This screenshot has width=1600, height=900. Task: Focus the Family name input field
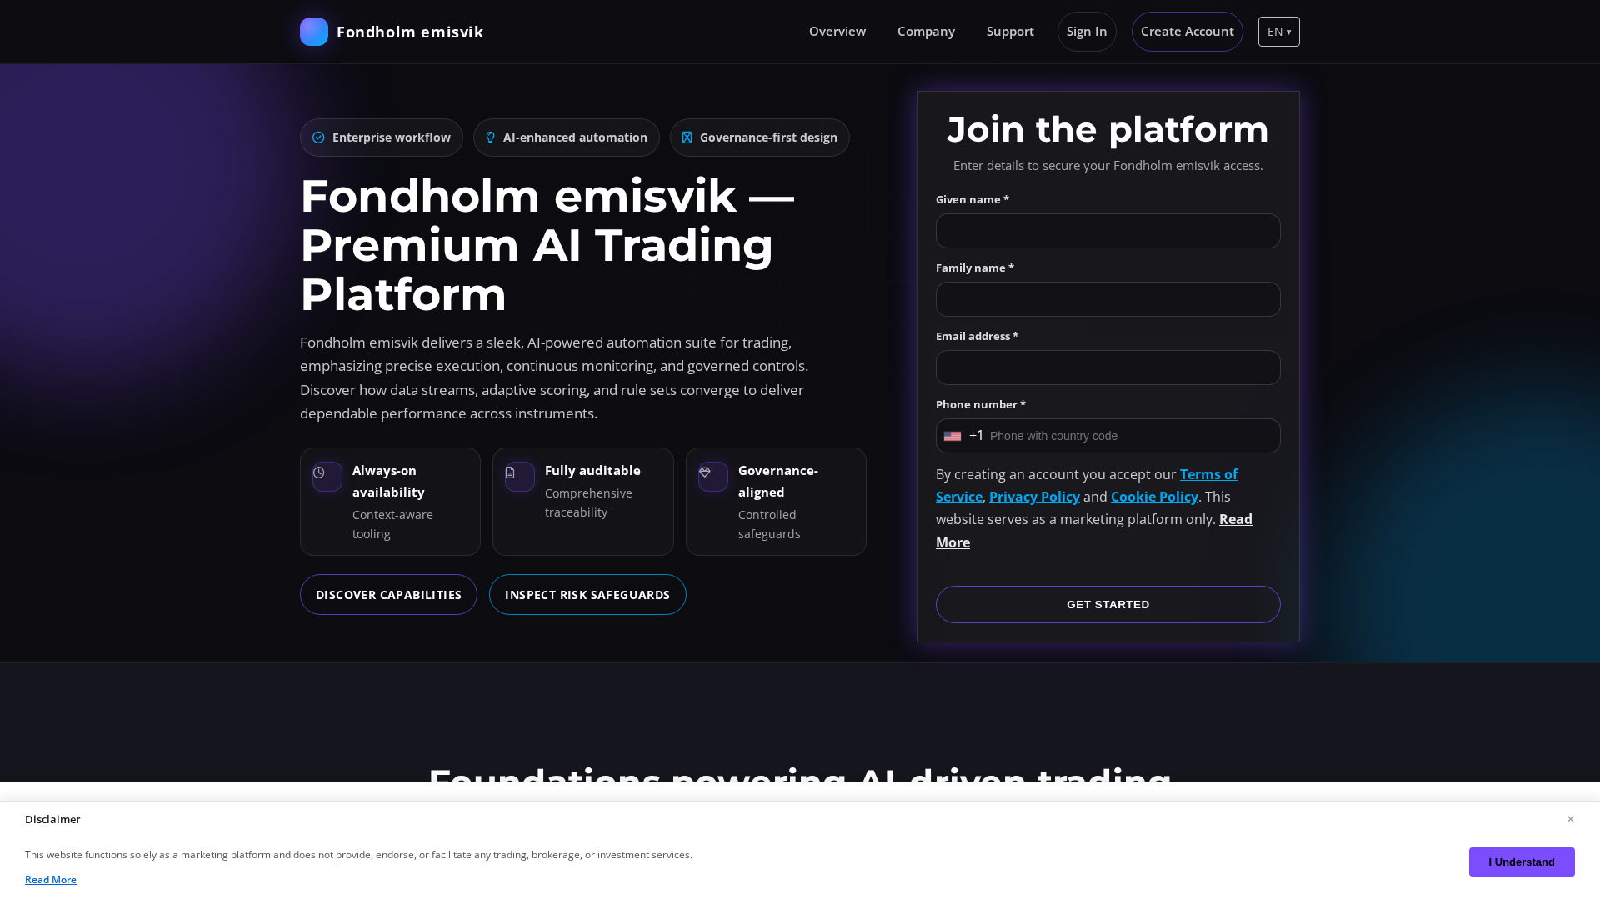[x=1107, y=299]
